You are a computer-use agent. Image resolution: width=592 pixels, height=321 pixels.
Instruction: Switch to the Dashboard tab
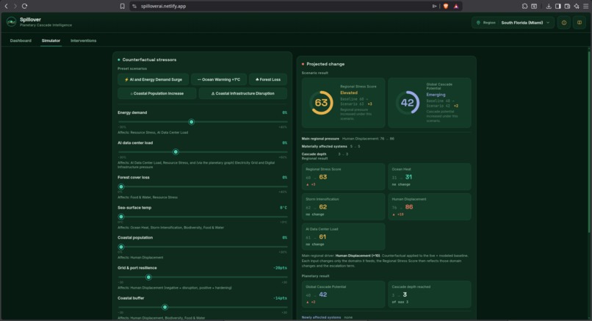coord(21,40)
